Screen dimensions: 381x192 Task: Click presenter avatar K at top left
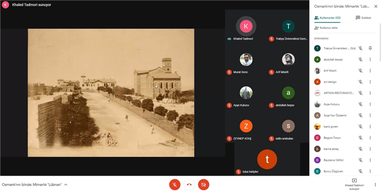(5, 5)
